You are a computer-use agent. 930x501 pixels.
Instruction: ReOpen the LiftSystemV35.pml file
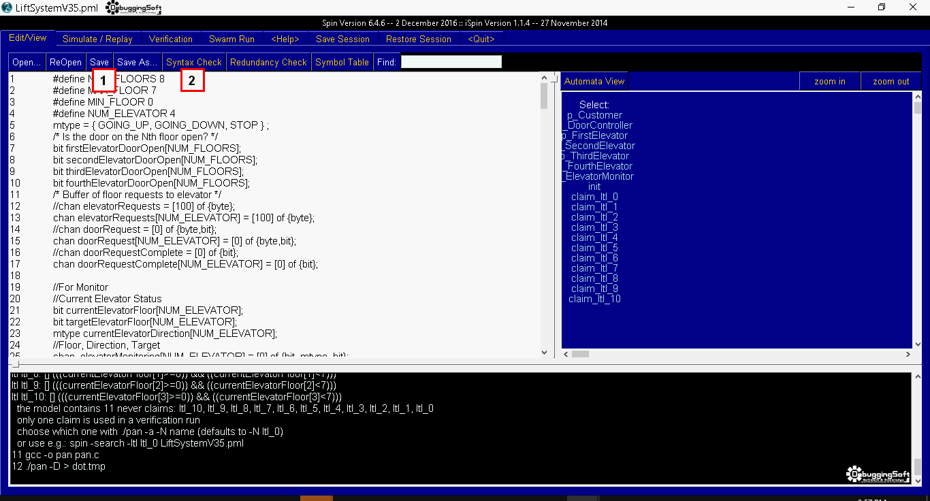[x=65, y=61]
